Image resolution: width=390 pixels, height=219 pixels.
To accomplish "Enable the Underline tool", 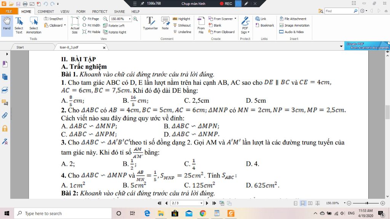I will tap(182, 32).
